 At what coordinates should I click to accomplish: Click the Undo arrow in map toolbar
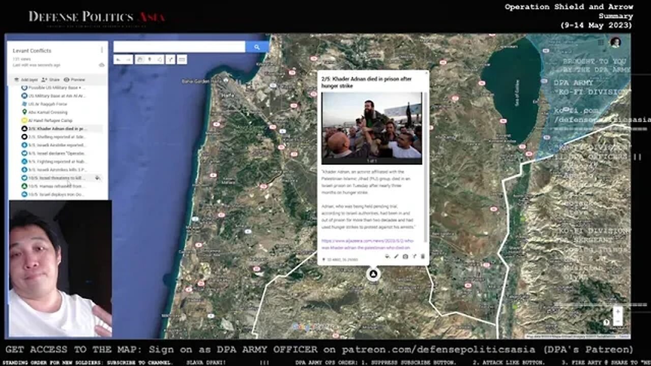click(118, 59)
